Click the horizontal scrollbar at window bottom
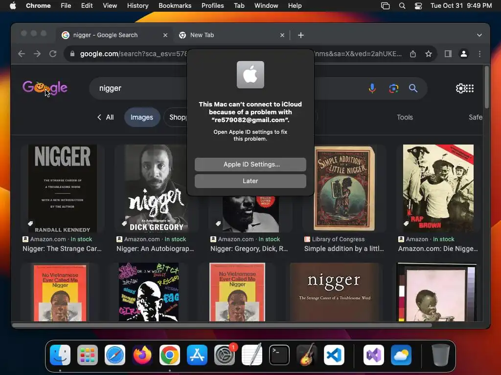501x375 pixels. tap(222, 325)
